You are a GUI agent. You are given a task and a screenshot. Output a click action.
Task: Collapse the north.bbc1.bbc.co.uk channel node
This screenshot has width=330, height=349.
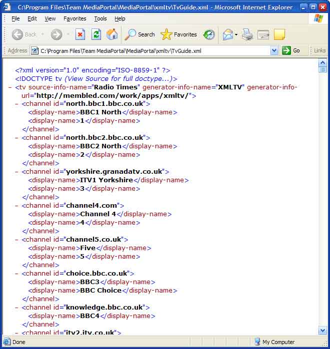point(16,104)
